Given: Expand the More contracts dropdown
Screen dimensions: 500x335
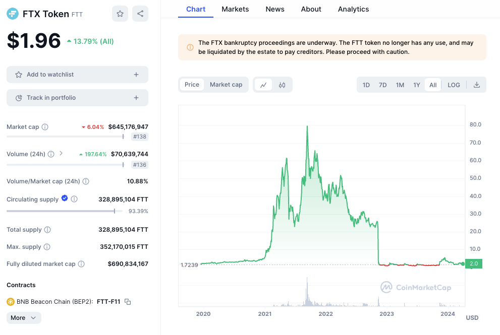Looking at the screenshot, I should [x=24, y=318].
